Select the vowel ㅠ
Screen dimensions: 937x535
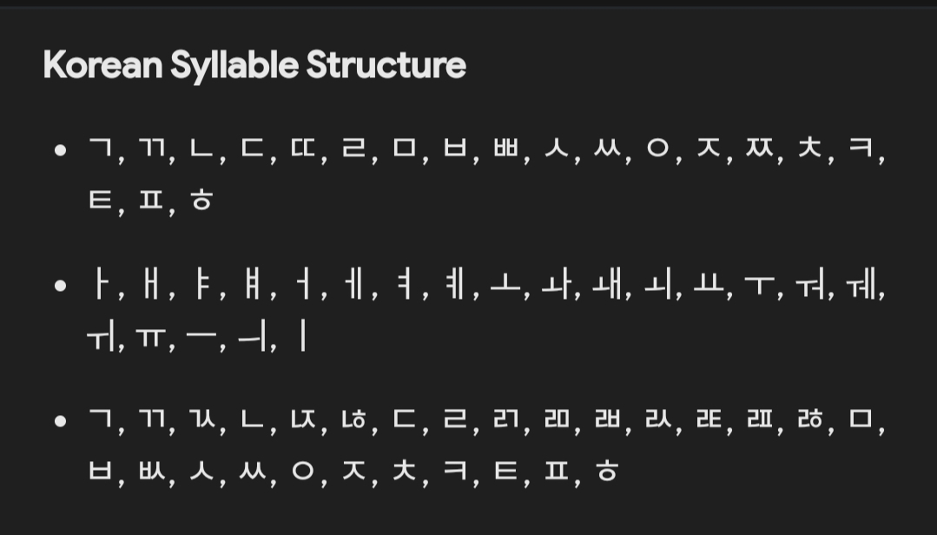(151, 339)
